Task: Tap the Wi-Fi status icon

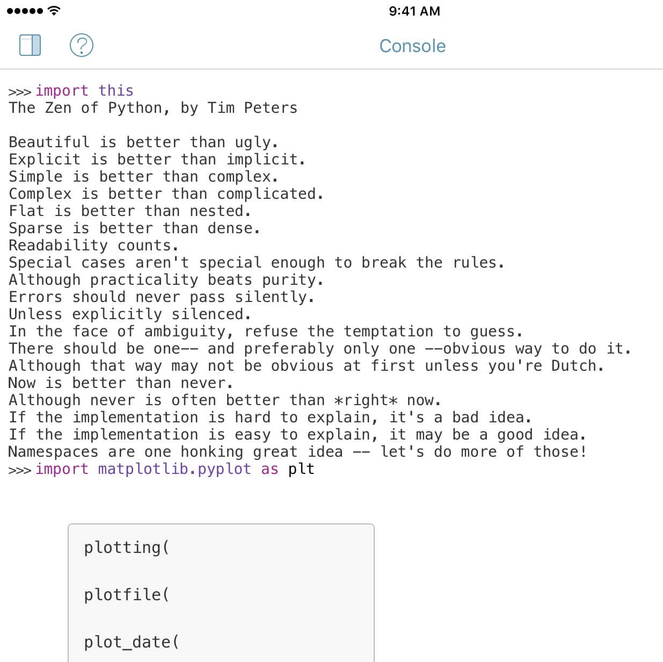Action: point(54,10)
